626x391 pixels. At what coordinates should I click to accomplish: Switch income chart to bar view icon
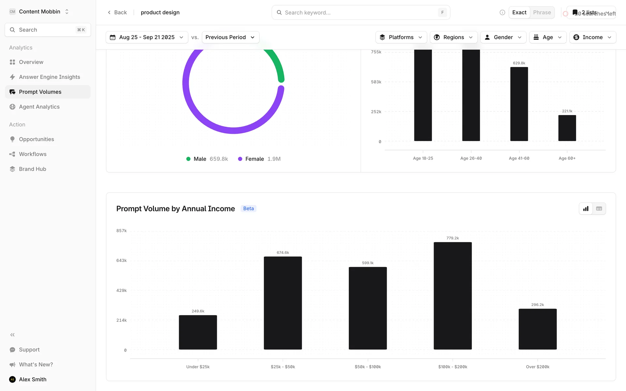pyautogui.click(x=586, y=209)
